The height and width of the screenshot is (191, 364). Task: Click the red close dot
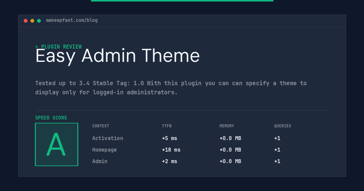tap(25, 21)
